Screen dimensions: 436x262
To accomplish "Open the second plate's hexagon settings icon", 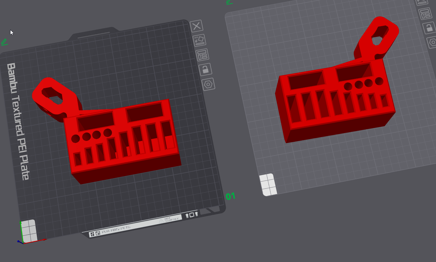I will tap(432, 43).
